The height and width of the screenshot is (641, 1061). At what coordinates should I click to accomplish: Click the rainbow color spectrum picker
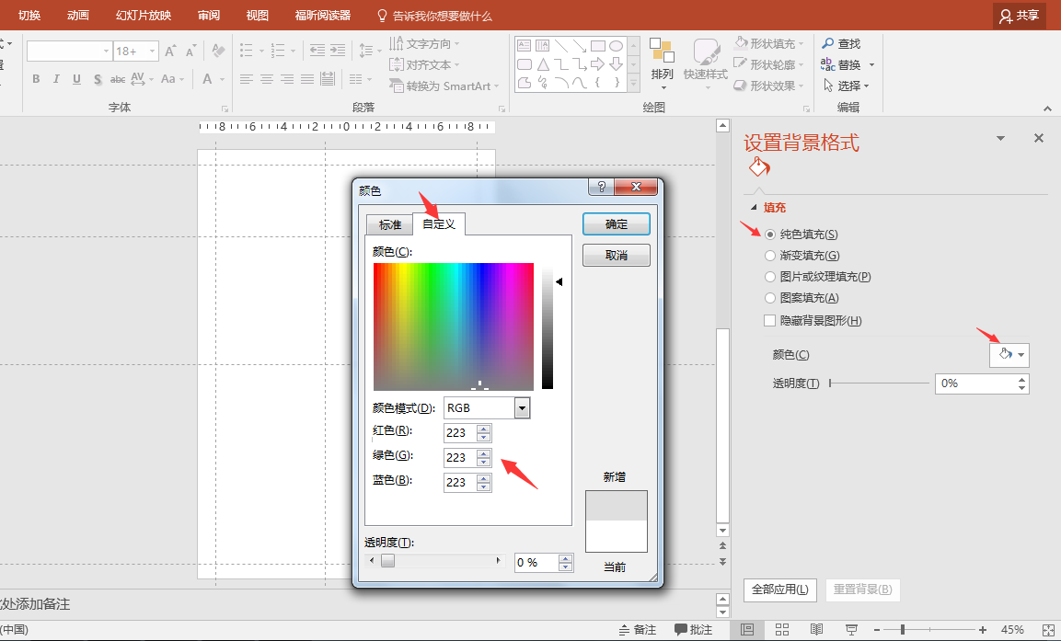(453, 326)
